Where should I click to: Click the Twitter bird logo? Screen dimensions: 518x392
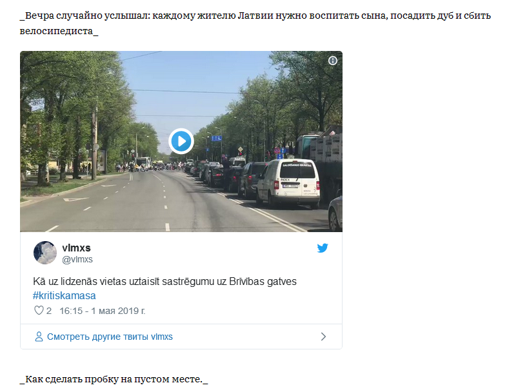point(323,248)
